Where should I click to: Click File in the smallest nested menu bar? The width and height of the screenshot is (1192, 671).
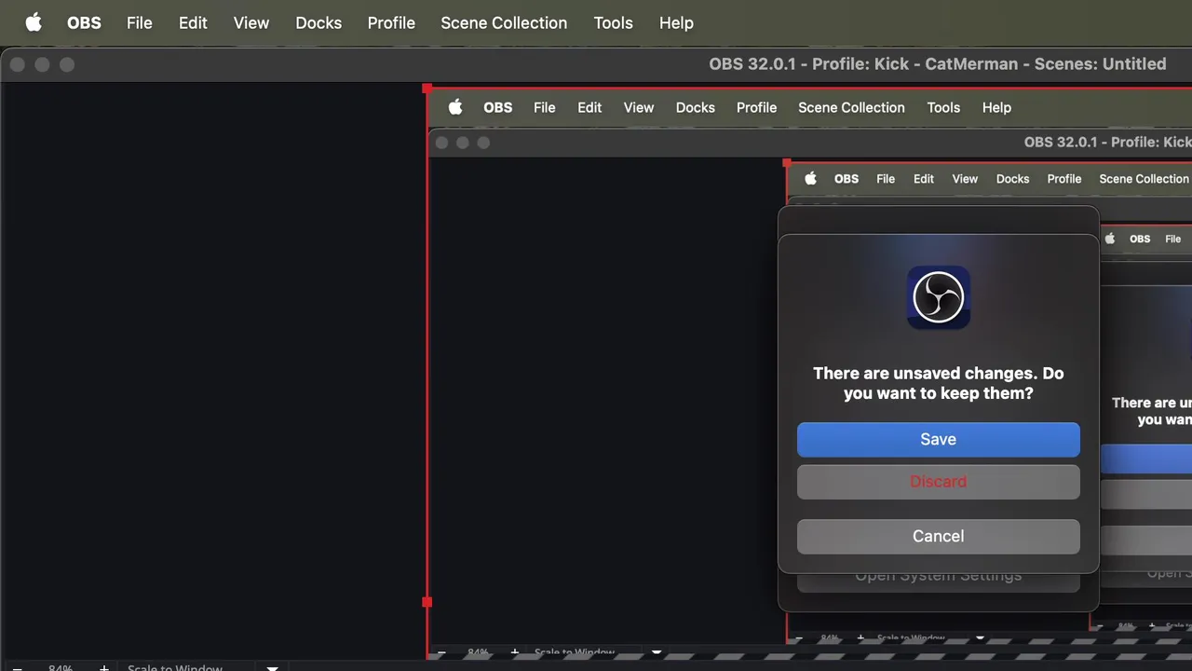[1172, 239]
